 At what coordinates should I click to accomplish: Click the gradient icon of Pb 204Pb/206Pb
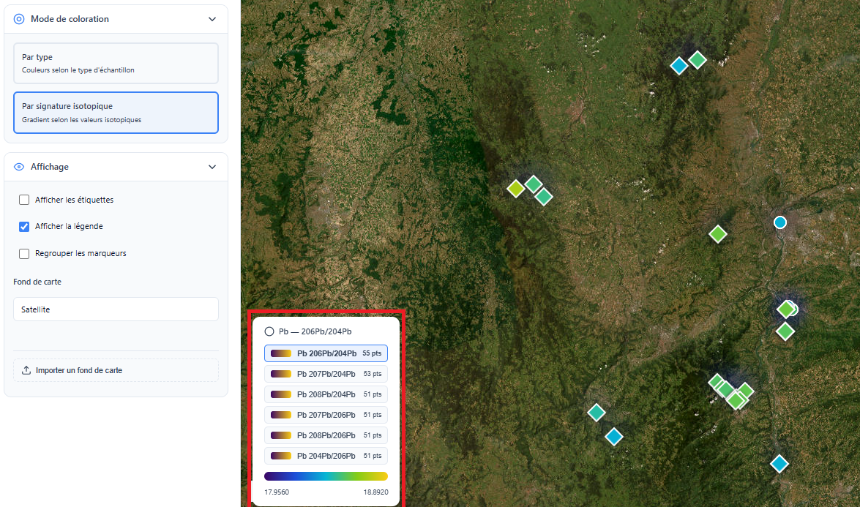pyautogui.click(x=281, y=456)
